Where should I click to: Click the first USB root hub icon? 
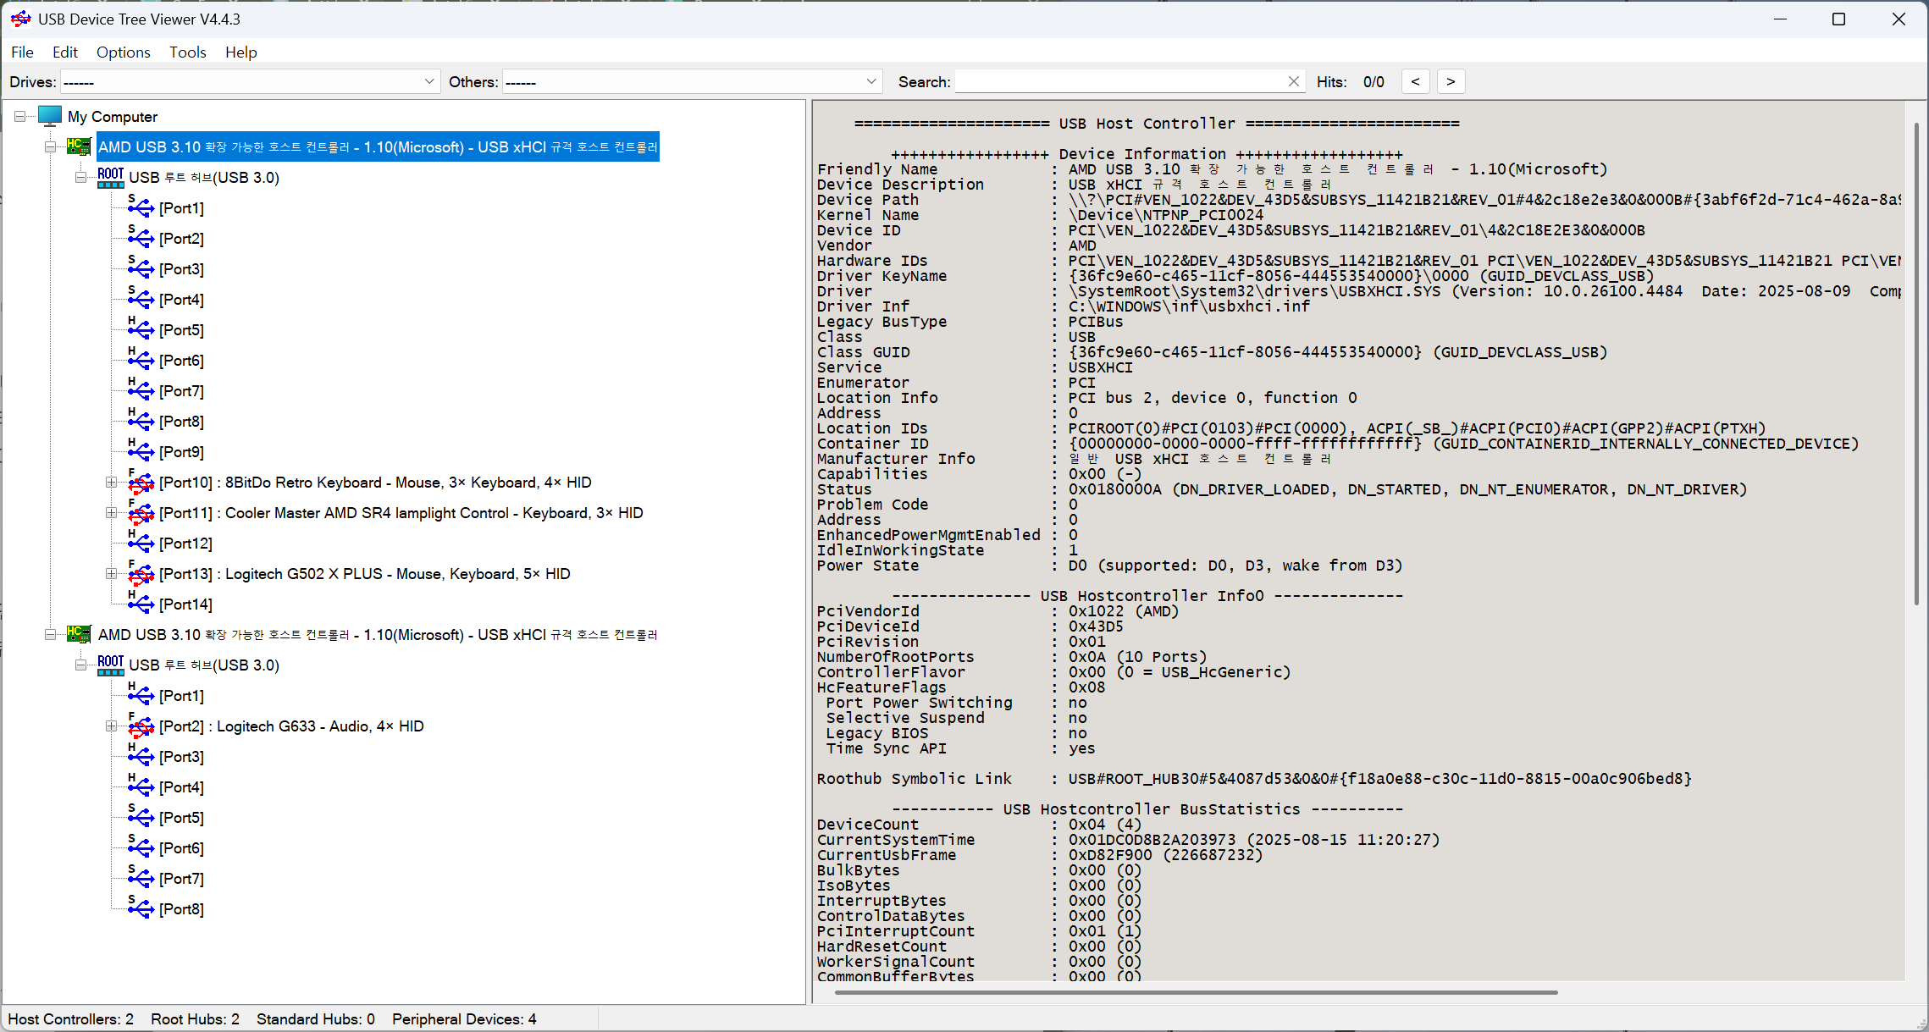tap(111, 177)
